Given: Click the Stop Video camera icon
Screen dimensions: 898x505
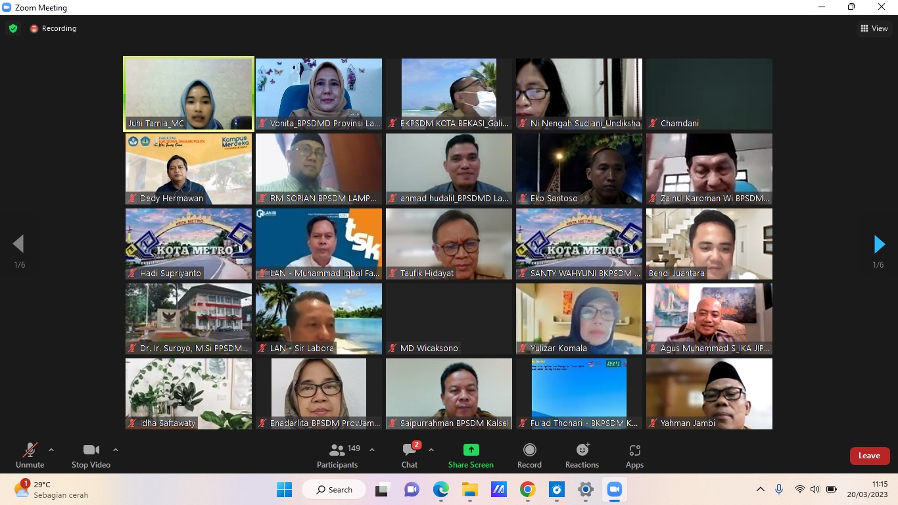Looking at the screenshot, I should 90,450.
